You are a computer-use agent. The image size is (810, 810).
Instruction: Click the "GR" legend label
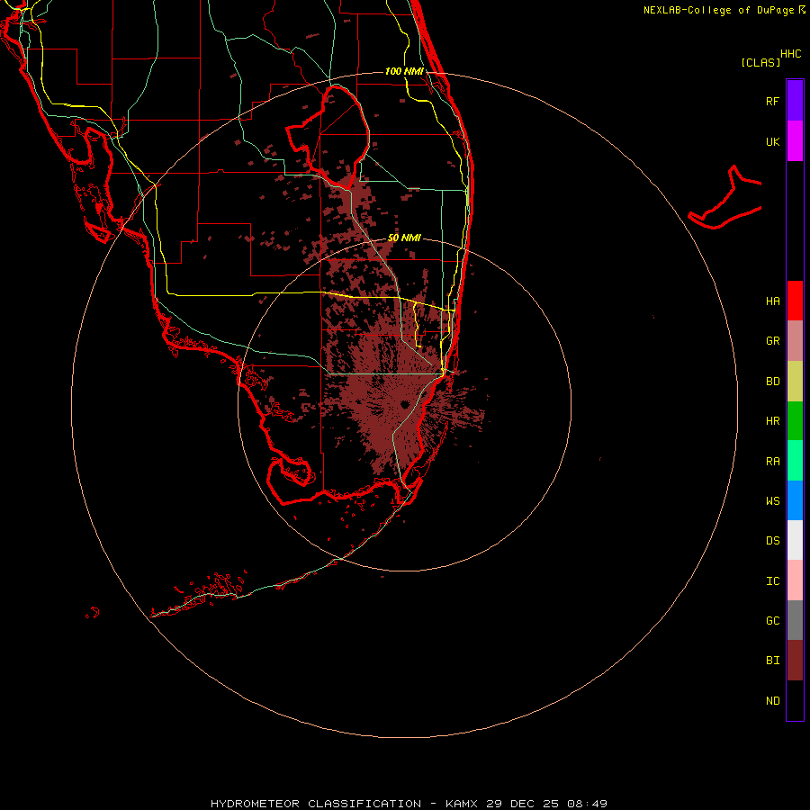click(x=772, y=341)
